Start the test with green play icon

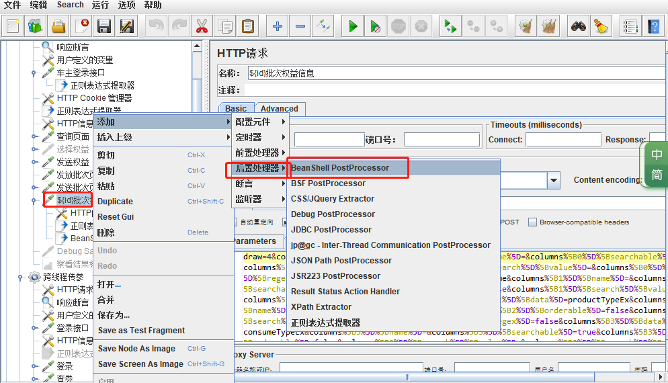point(353,26)
